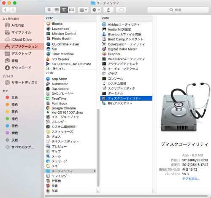The height and width of the screenshot is (198, 211).
Task: Switch to list view in the toolbar
Action: [57, 10]
